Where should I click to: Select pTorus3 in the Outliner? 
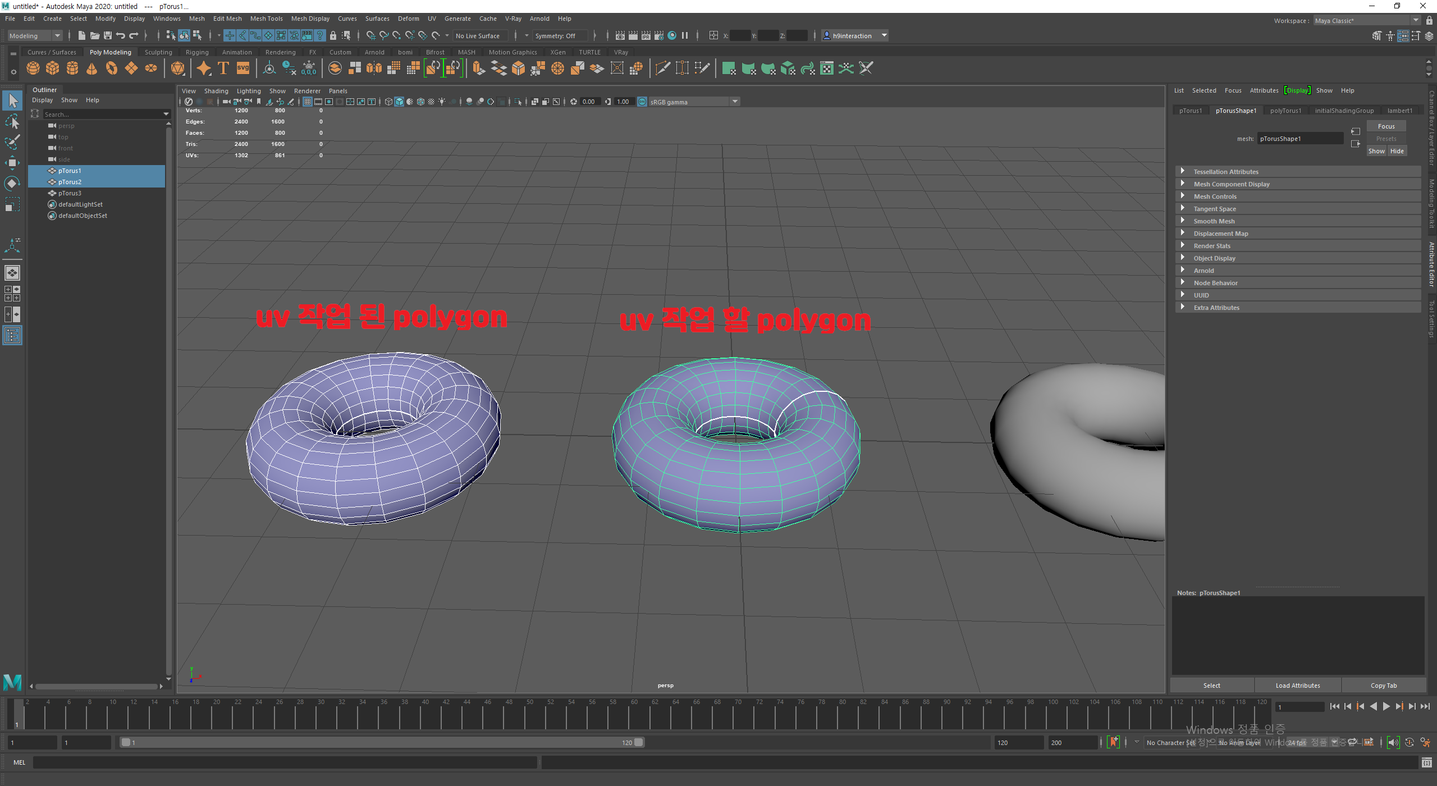click(x=70, y=193)
